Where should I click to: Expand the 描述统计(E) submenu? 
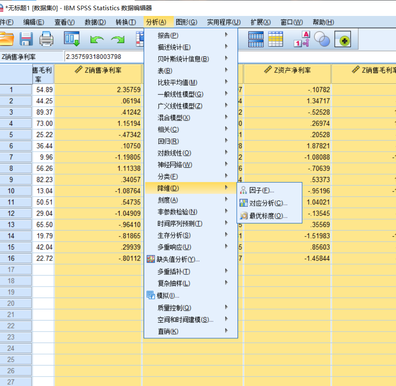(191, 47)
